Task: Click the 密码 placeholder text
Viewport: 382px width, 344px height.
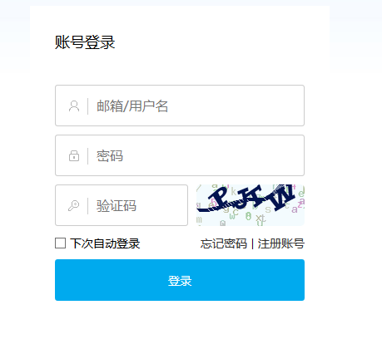Action: pos(110,156)
